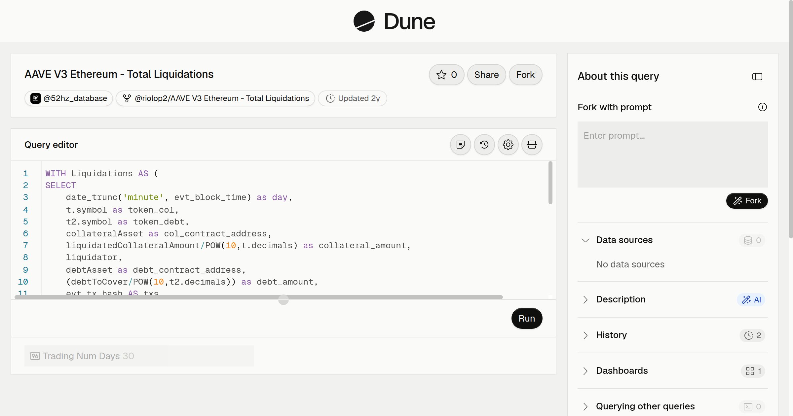Viewport: 793px width, 416px height.
Task: Click line 1 'WITH Liquidations AS' code
Action: pos(102,173)
